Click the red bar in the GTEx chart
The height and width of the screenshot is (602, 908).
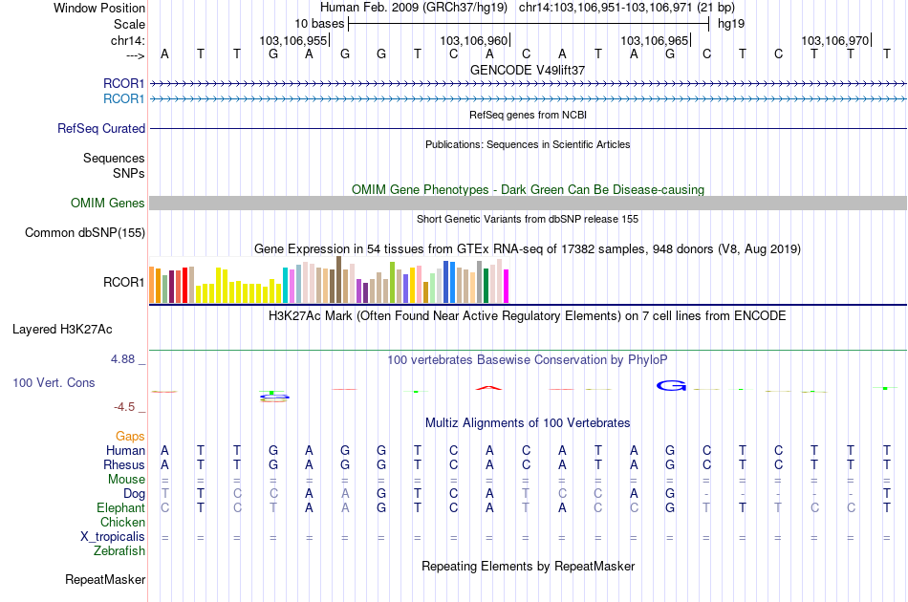(x=184, y=286)
